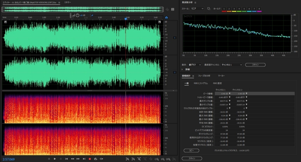Click zoom in time icon
Image resolution: width=301 pixels, height=162 pixels.
(x=139, y=159)
